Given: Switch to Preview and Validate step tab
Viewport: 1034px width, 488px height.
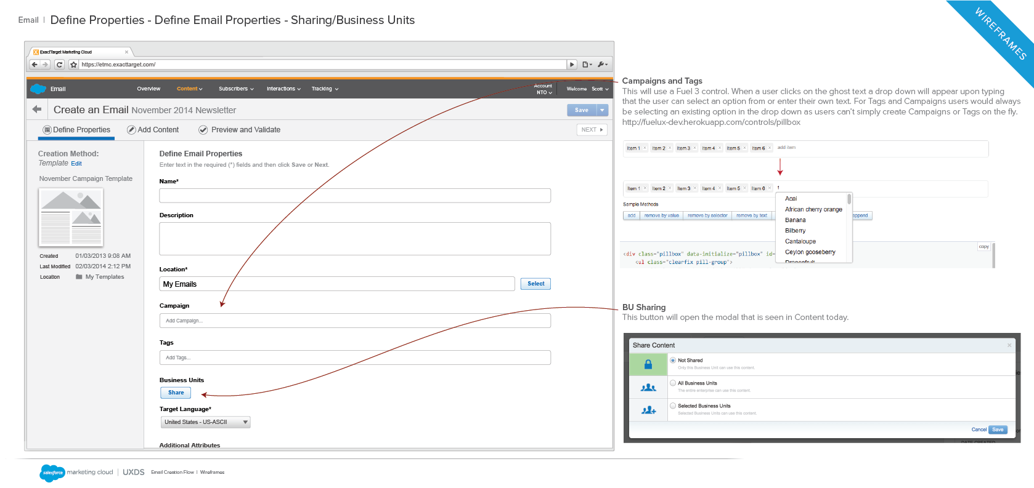Looking at the screenshot, I should [240, 130].
